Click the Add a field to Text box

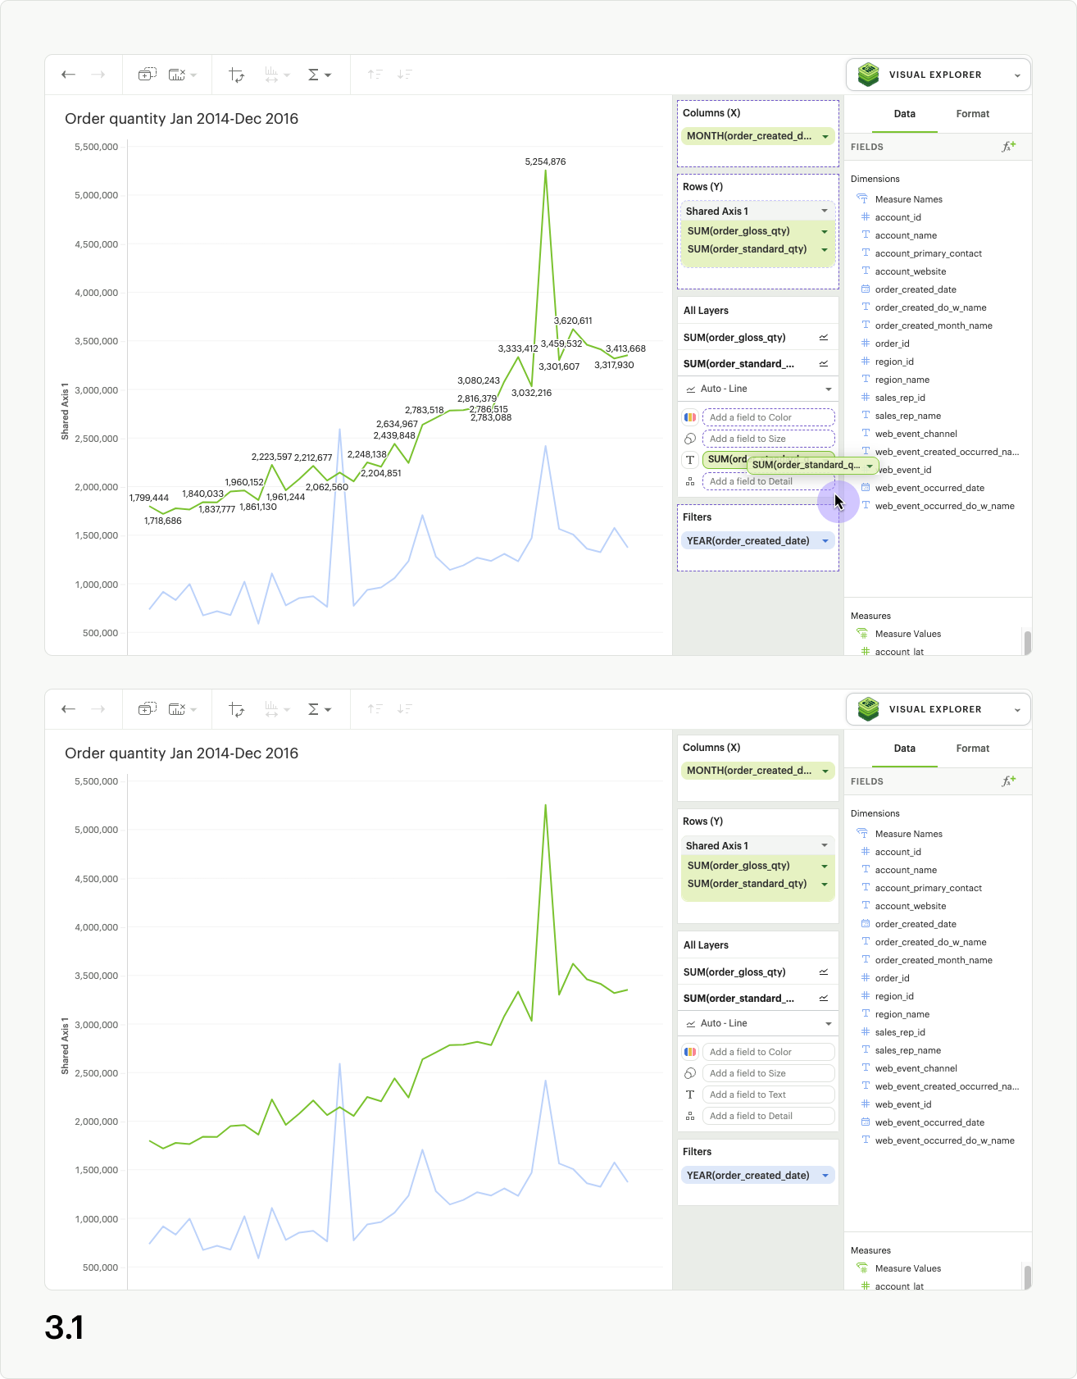click(768, 1095)
